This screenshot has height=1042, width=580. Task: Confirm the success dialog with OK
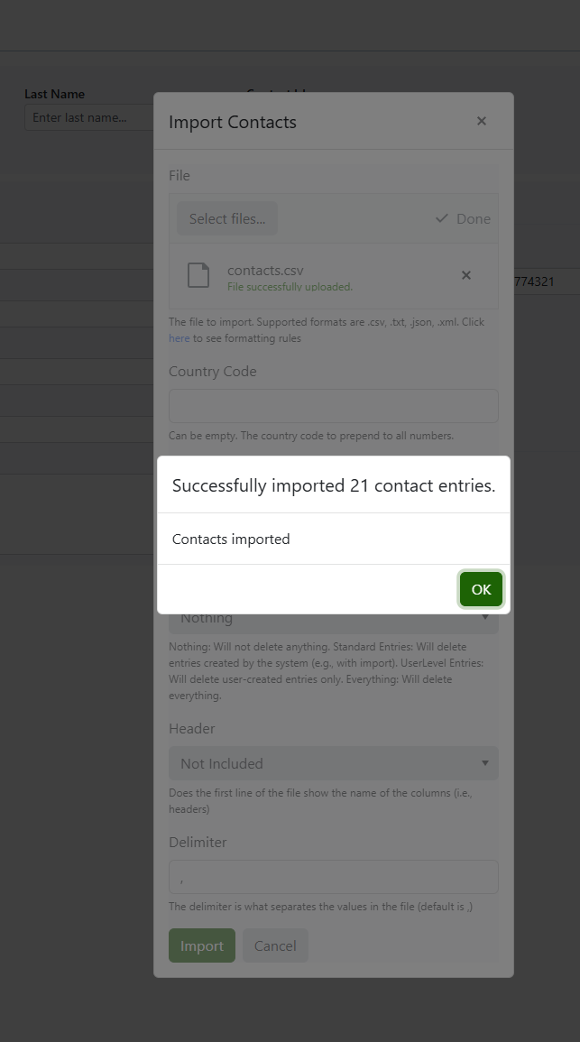[481, 589]
